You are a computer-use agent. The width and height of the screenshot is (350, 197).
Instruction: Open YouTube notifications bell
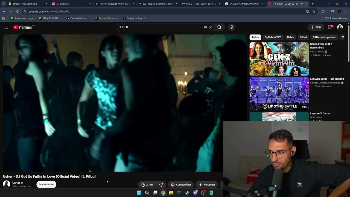329,27
